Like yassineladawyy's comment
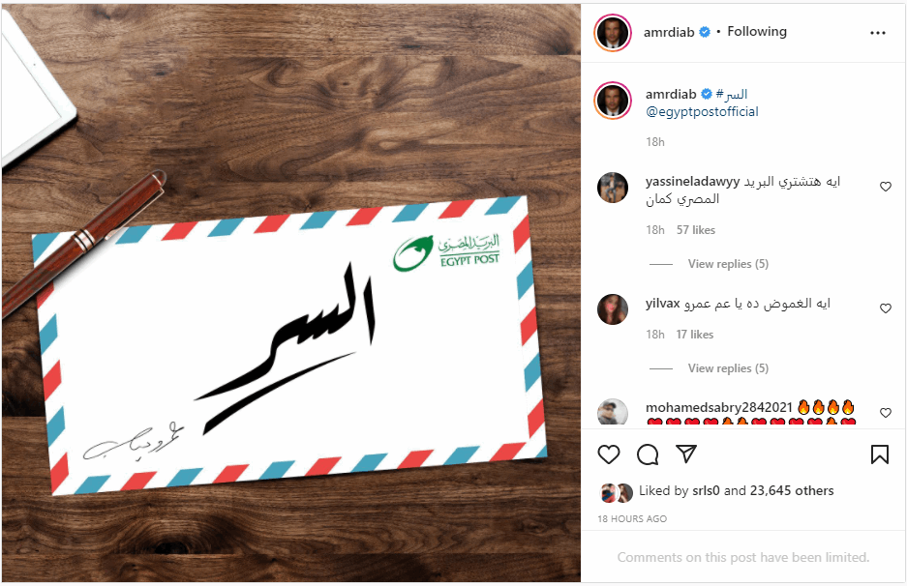 point(885,187)
